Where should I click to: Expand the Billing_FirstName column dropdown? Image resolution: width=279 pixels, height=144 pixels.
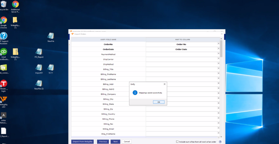click(x=219, y=74)
